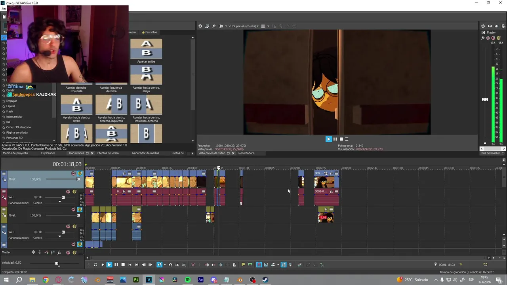The image size is (507, 285).
Task: Open Spotify from Windows taskbar
Action: [x=188, y=280]
